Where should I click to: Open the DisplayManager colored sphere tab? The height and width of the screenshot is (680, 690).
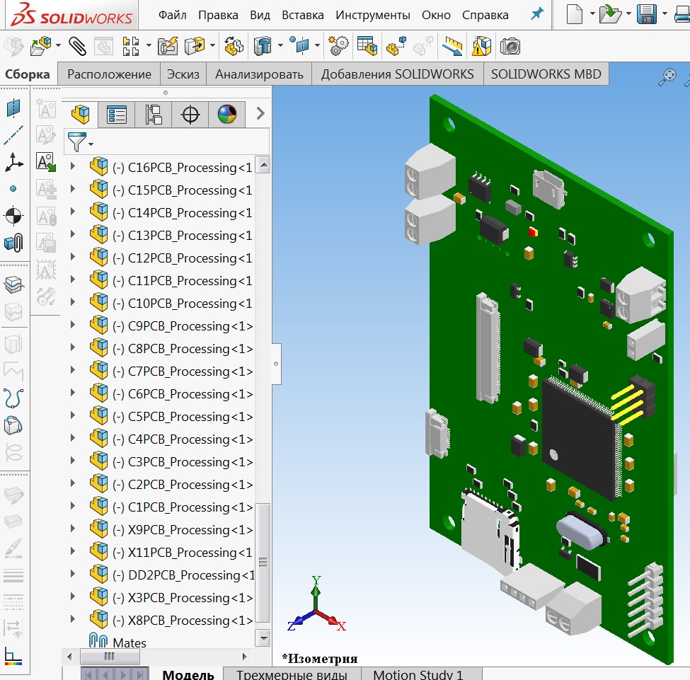click(x=227, y=114)
